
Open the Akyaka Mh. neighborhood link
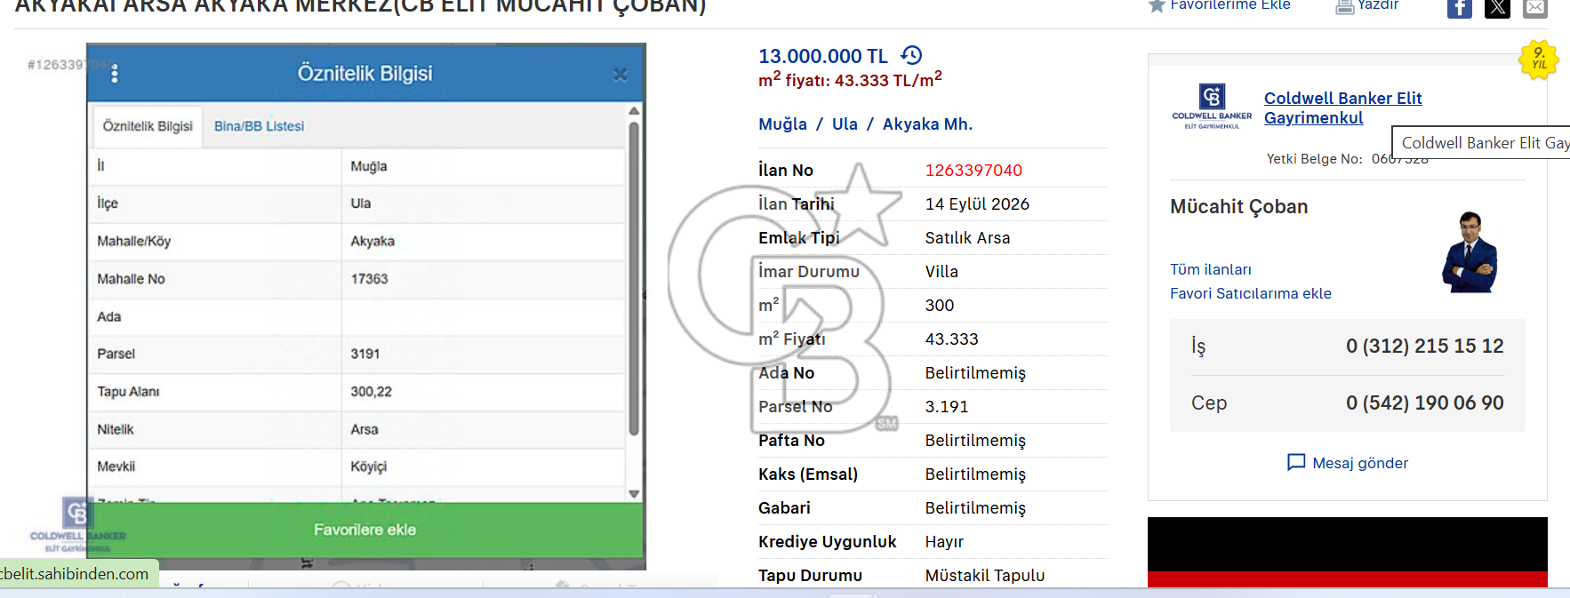[x=927, y=124]
